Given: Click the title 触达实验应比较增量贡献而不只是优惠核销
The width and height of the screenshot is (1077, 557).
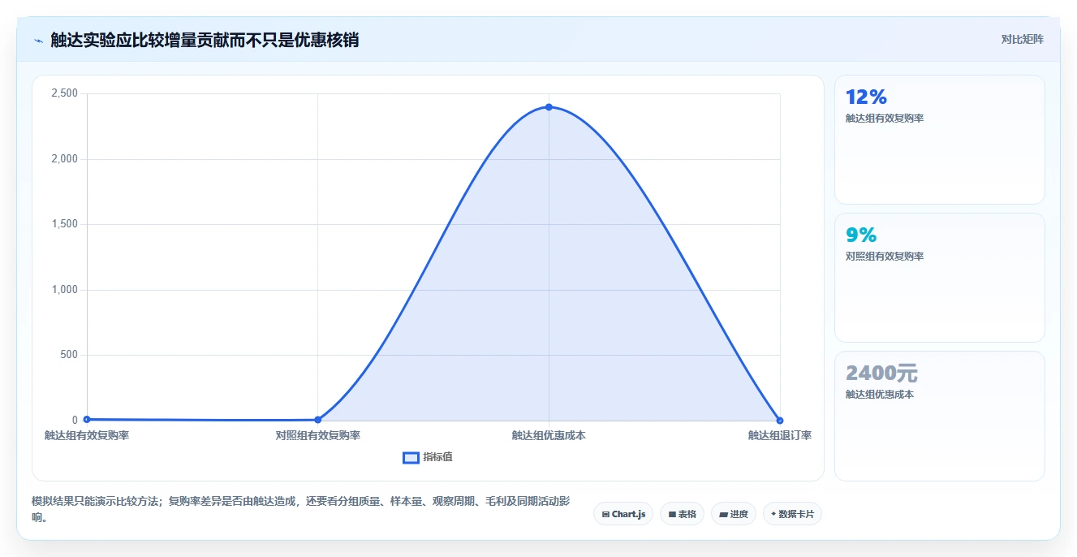Looking at the screenshot, I should point(205,40).
